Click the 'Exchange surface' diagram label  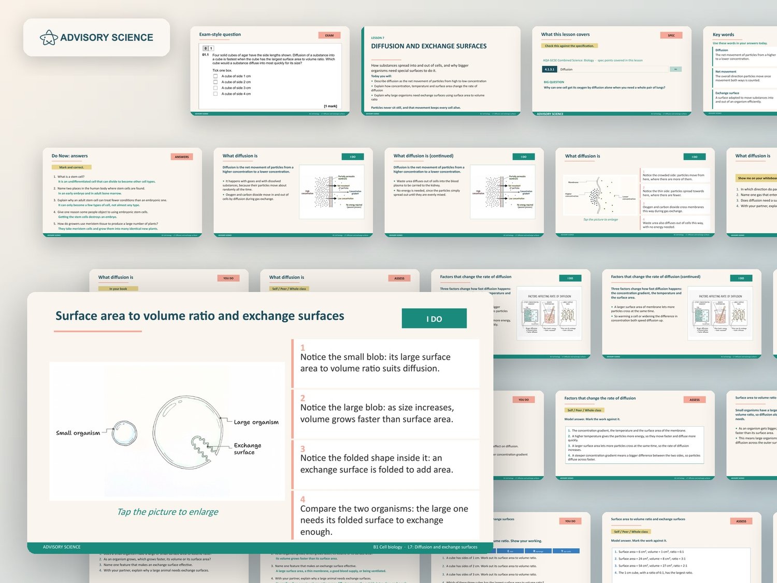(248, 449)
